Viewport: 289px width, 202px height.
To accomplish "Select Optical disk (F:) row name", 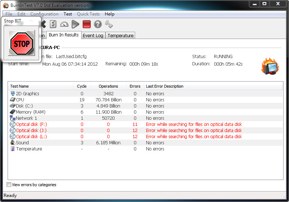I will click(31, 124).
